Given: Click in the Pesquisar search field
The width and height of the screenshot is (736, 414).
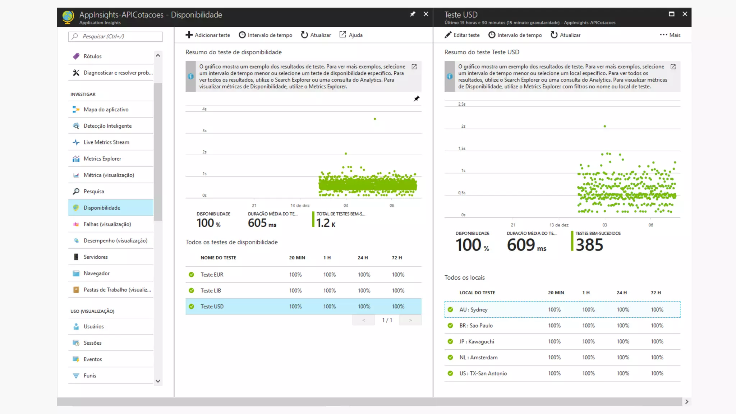Looking at the screenshot, I should (x=116, y=36).
